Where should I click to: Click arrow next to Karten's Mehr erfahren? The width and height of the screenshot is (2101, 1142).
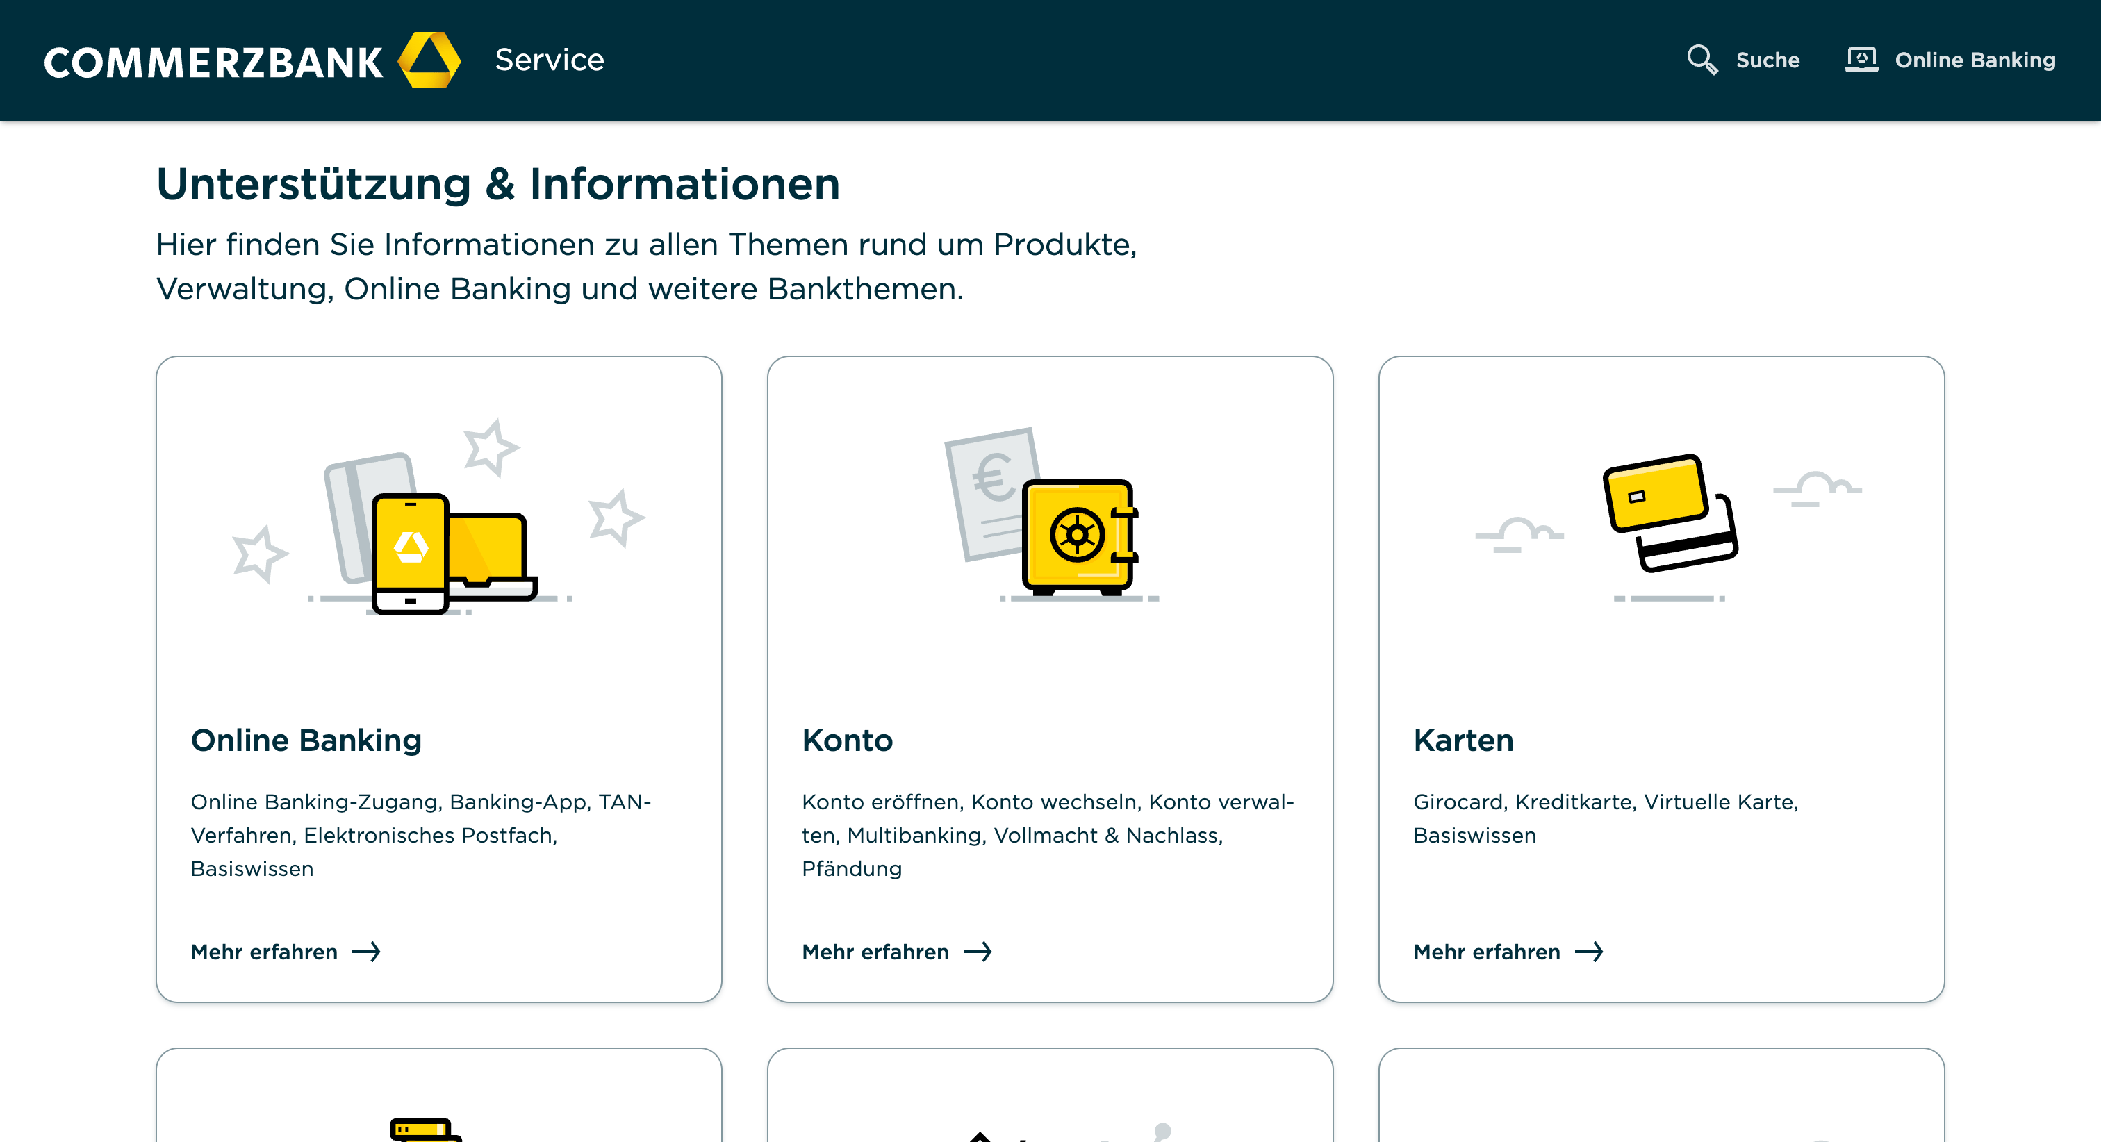(x=1588, y=952)
